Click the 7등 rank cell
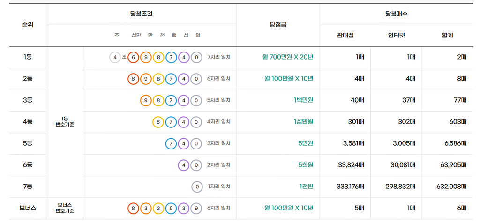480x224 pixels. pyautogui.click(x=28, y=187)
